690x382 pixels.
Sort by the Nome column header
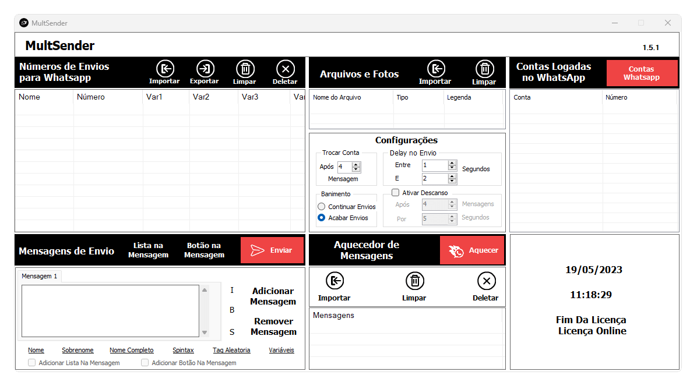point(44,97)
